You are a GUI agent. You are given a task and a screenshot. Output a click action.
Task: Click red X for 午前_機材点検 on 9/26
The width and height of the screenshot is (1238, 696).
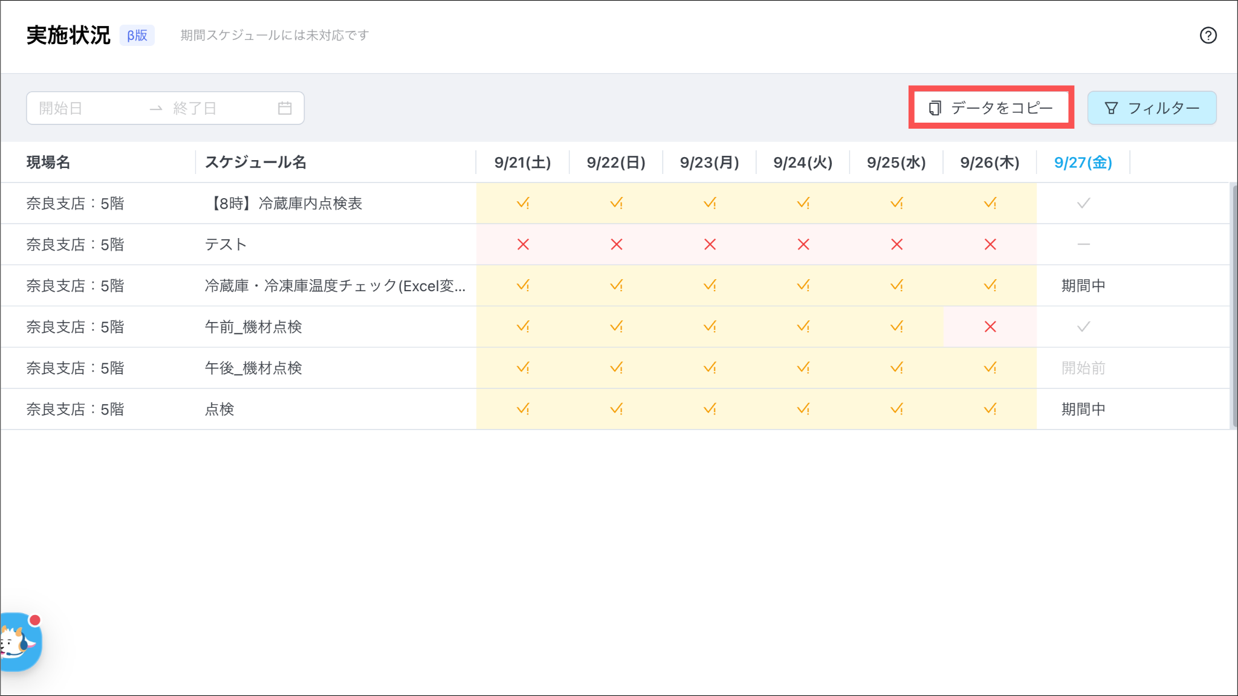click(x=990, y=327)
